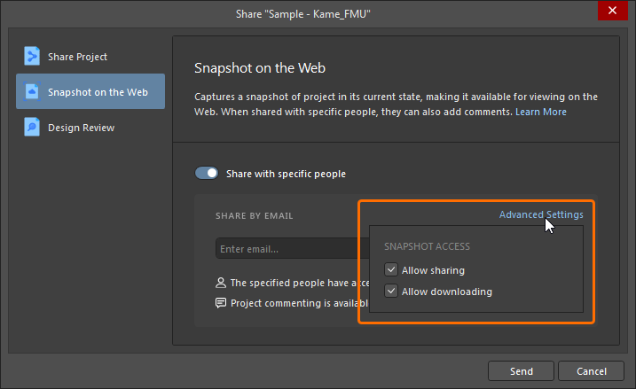Switch to the Share Project tab label
Image resolution: width=636 pixels, height=389 pixels.
pos(78,57)
